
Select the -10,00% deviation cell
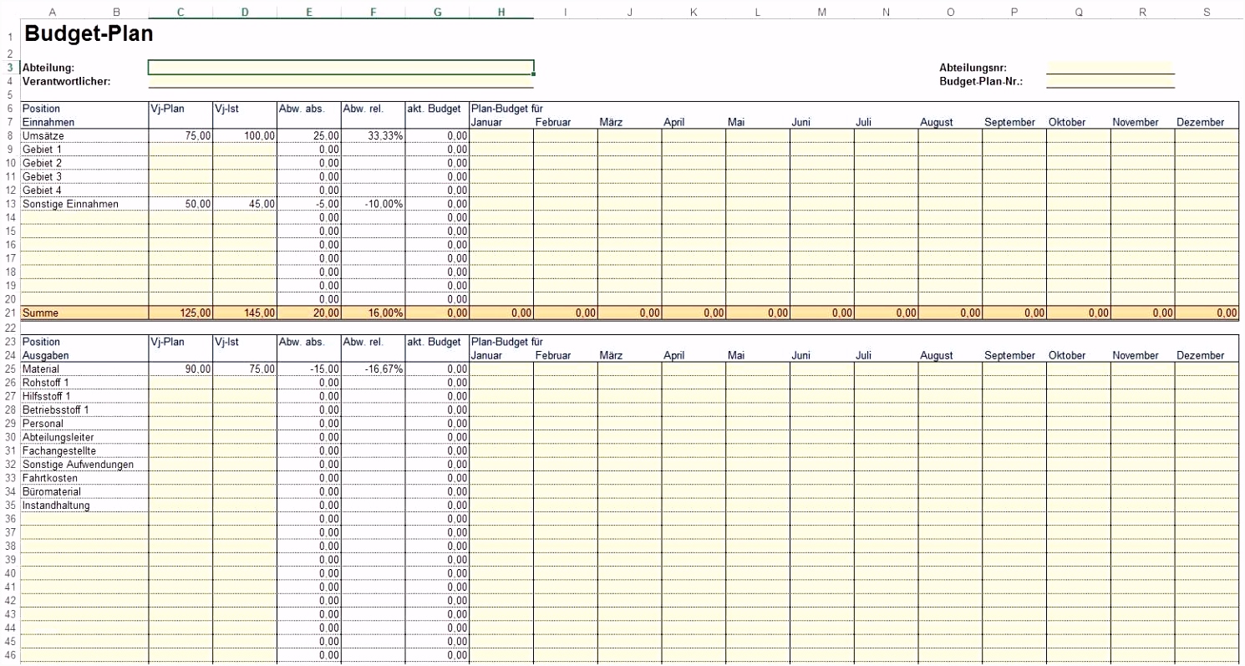[x=373, y=204]
